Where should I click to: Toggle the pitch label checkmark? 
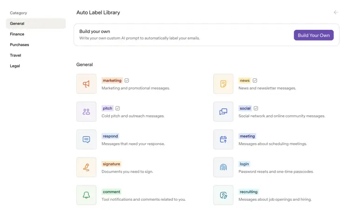118,109
